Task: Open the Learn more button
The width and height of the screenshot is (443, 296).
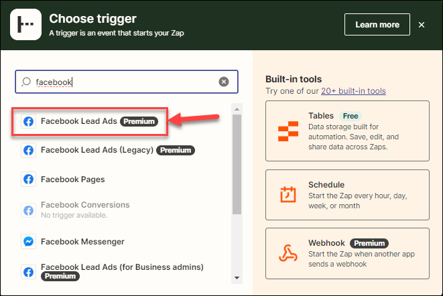Action: pyautogui.click(x=377, y=25)
